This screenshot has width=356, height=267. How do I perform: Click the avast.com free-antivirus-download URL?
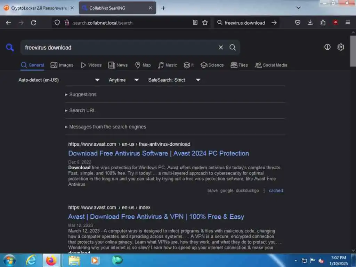point(129,144)
